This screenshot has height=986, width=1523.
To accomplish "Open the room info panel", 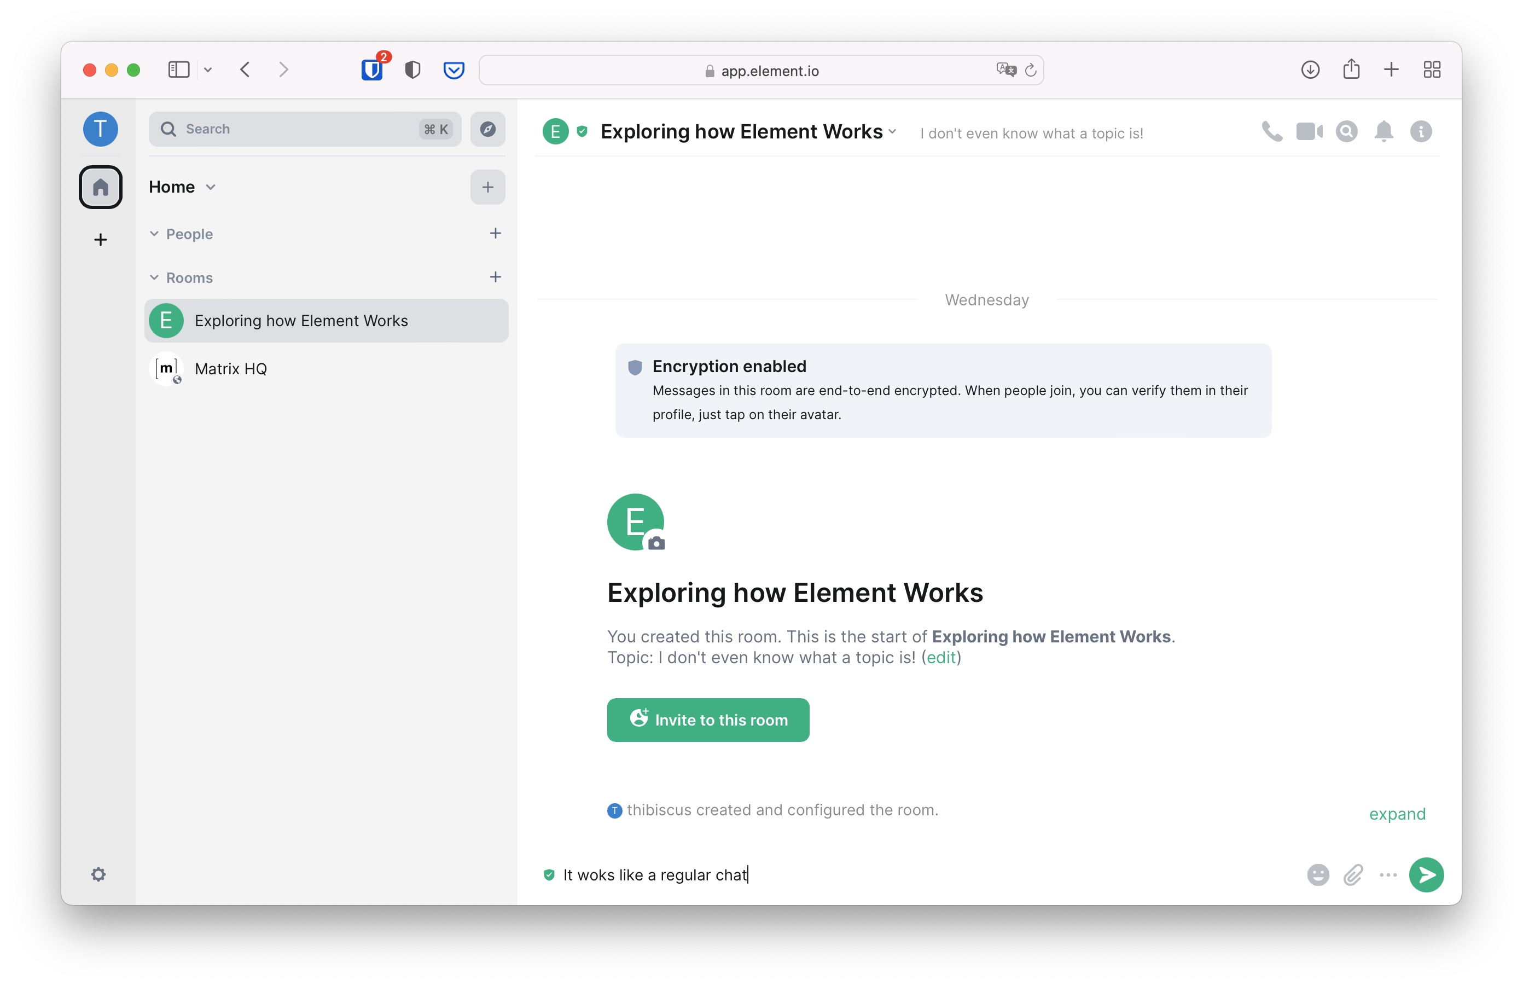I will (x=1421, y=131).
